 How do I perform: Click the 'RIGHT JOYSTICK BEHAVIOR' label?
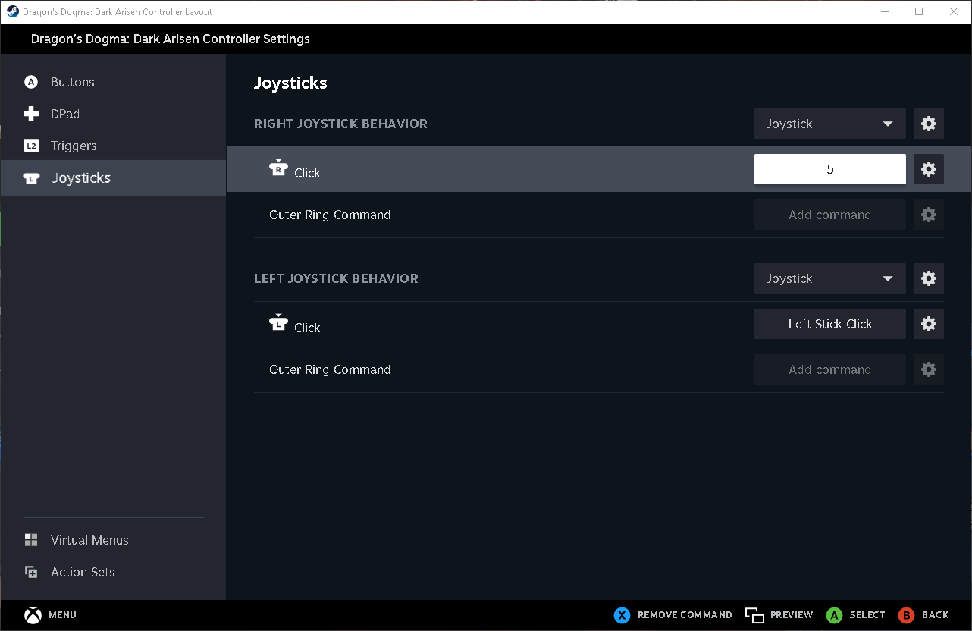click(340, 124)
